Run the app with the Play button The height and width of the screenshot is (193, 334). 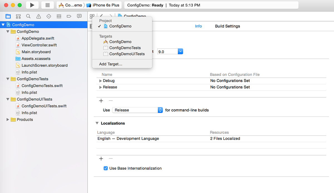[x=32, y=5]
